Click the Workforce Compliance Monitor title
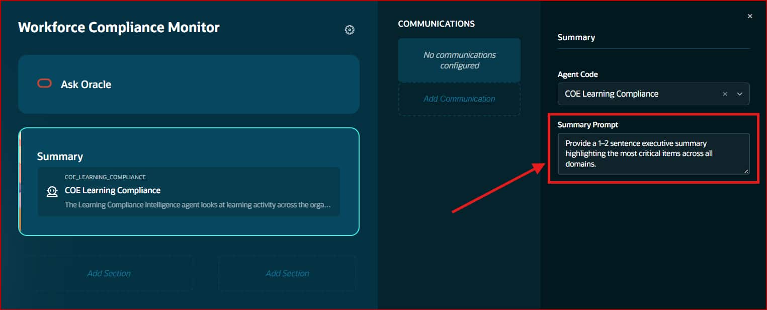 119,28
